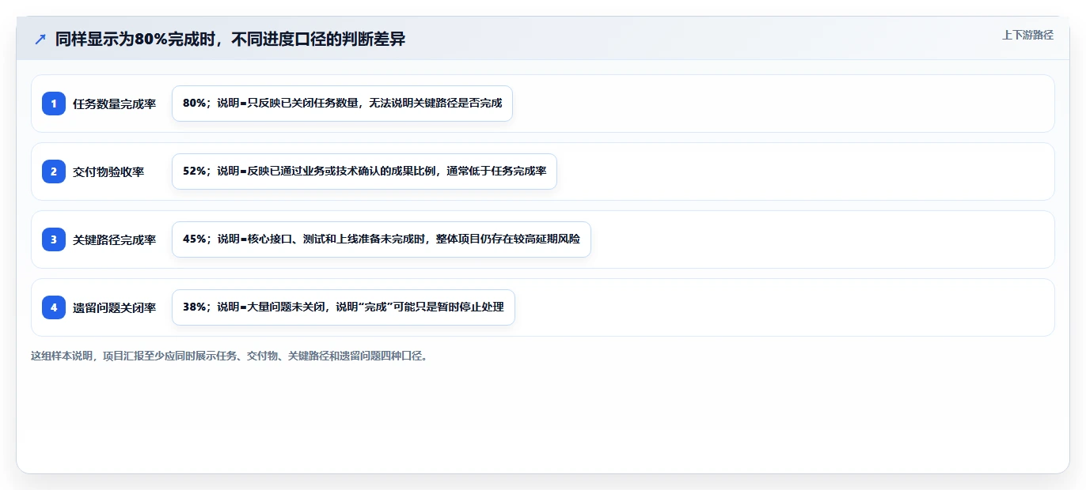The height and width of the screenshot is (490, 1086).
Task: Click the 上下游路径 label in the header
Action: point(1027,35)
